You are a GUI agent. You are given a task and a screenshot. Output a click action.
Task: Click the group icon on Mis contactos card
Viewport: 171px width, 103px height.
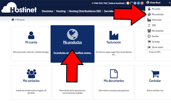point(32,74)
